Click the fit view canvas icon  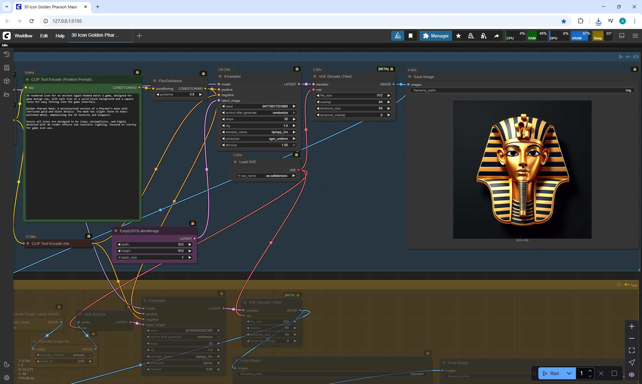tap(632, 350)
